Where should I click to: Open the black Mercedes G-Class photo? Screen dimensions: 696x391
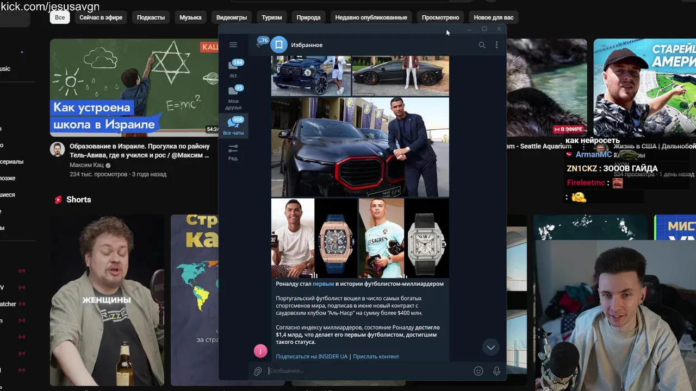[311, 75]
